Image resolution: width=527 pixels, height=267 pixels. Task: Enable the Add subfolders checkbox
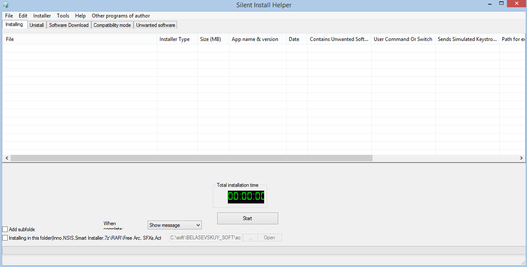coord(5,229)
